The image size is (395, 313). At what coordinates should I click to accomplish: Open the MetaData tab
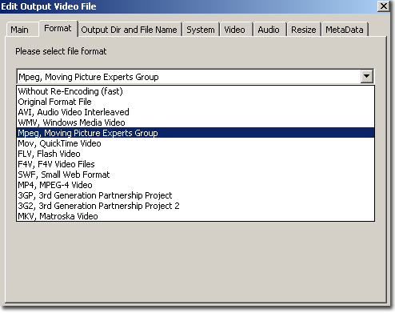345,30
